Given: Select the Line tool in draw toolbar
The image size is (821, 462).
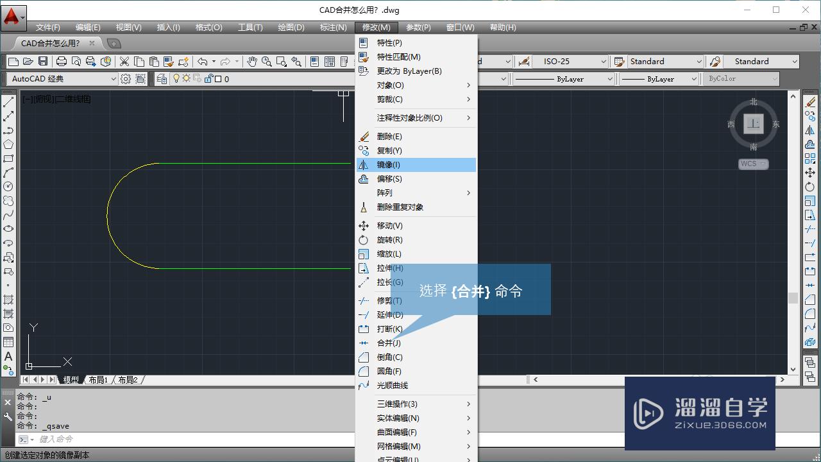Looking at the screenshot, I should point(8,102).
